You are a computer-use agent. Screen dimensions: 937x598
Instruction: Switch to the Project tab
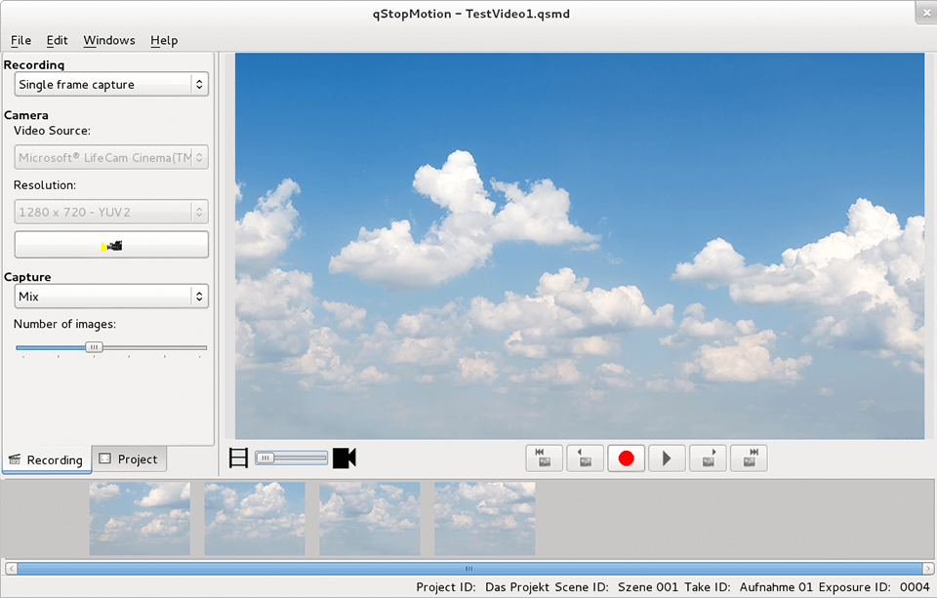129,458
